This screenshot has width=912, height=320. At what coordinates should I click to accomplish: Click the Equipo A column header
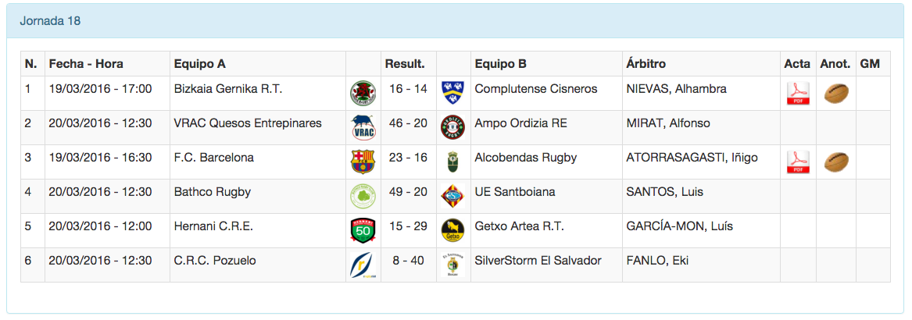200,64
